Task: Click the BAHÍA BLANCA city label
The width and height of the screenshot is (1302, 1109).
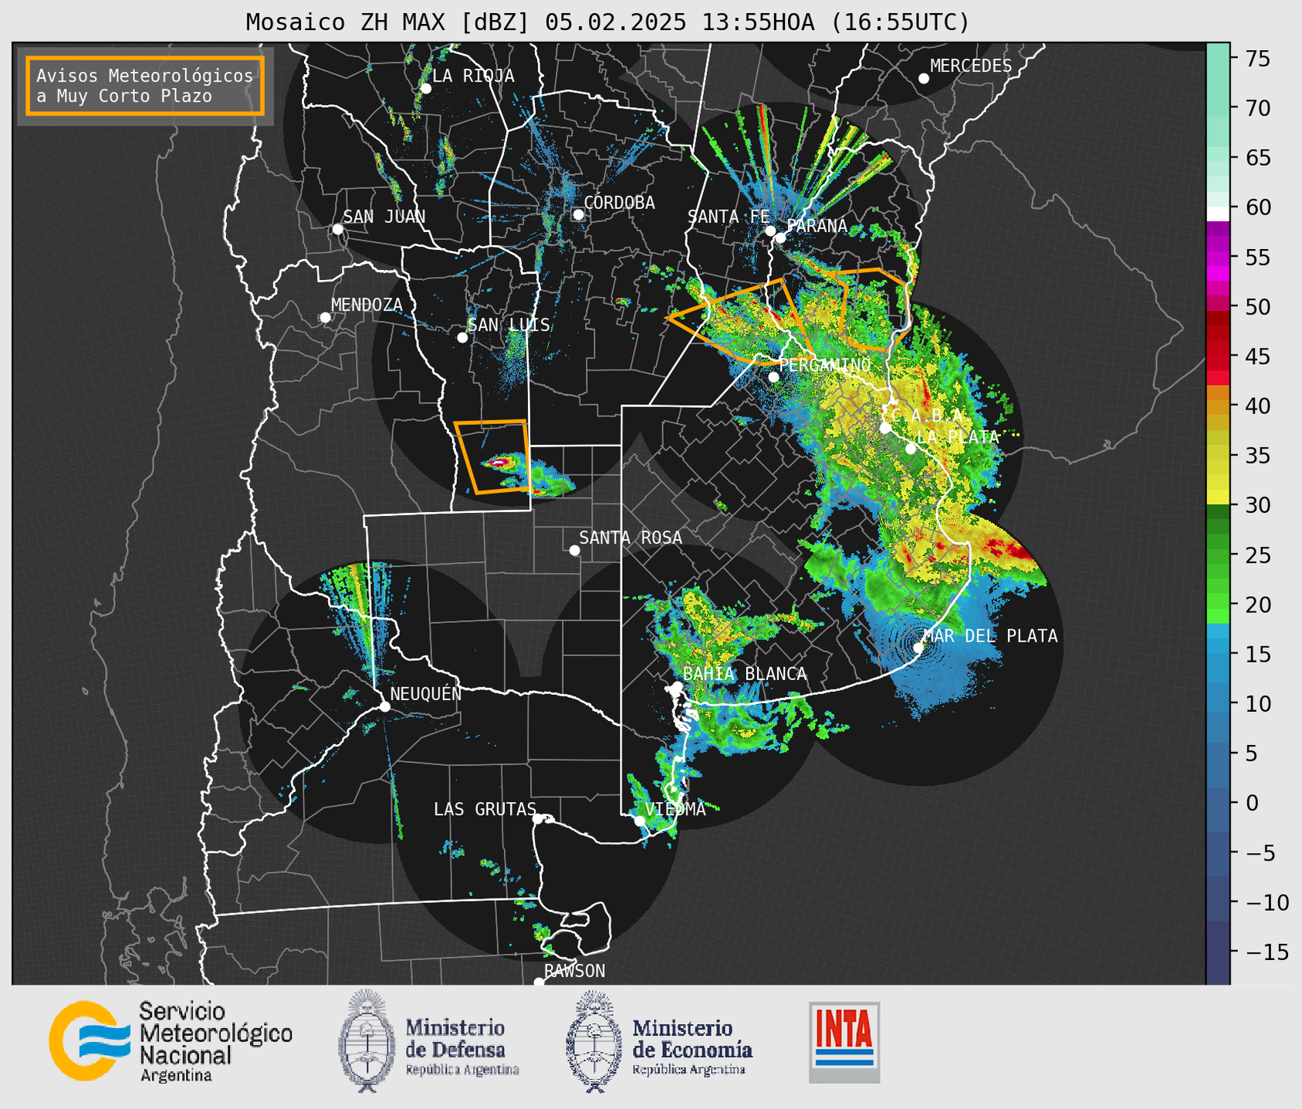Action: tap(745, 674)
